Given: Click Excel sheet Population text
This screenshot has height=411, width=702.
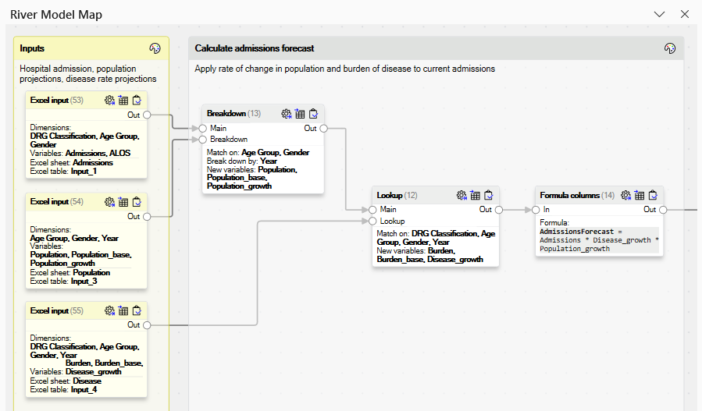Looking at the screenshot, I should [x=69, y=272].
